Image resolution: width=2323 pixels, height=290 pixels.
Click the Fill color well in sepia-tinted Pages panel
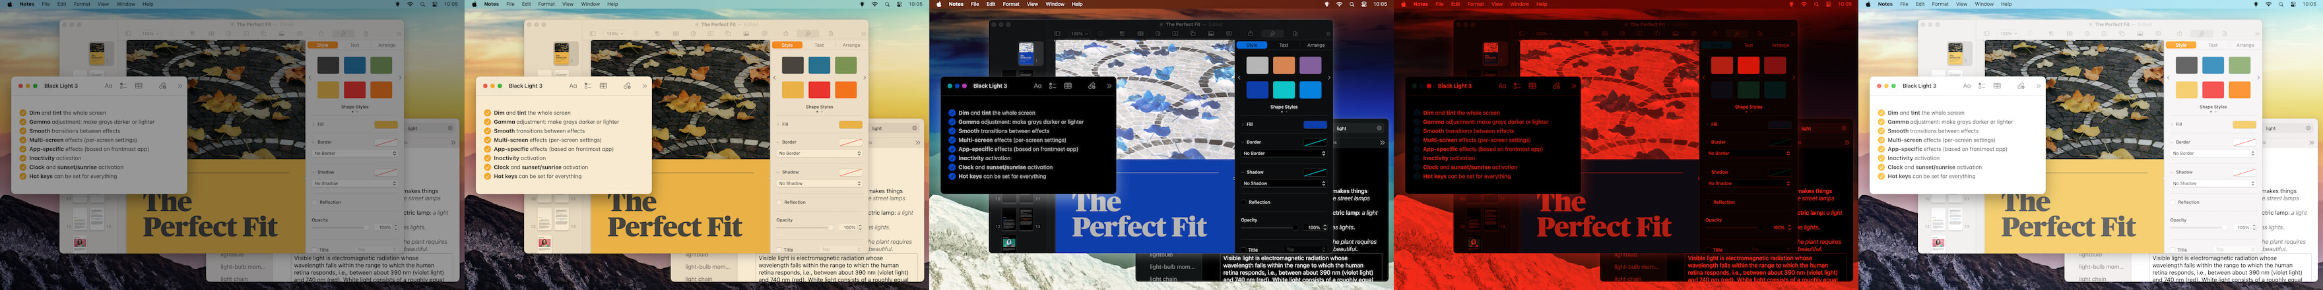pos(851,125)
